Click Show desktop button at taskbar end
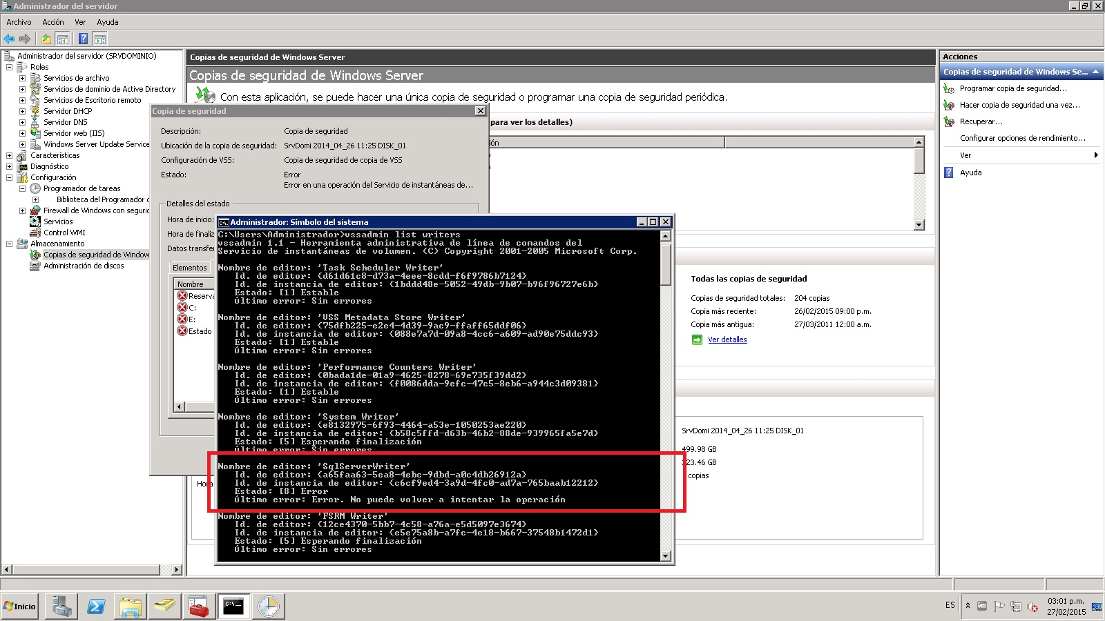Image resolution: width=1105 pixels, height=621 pixels. (x=1096, y=607)
